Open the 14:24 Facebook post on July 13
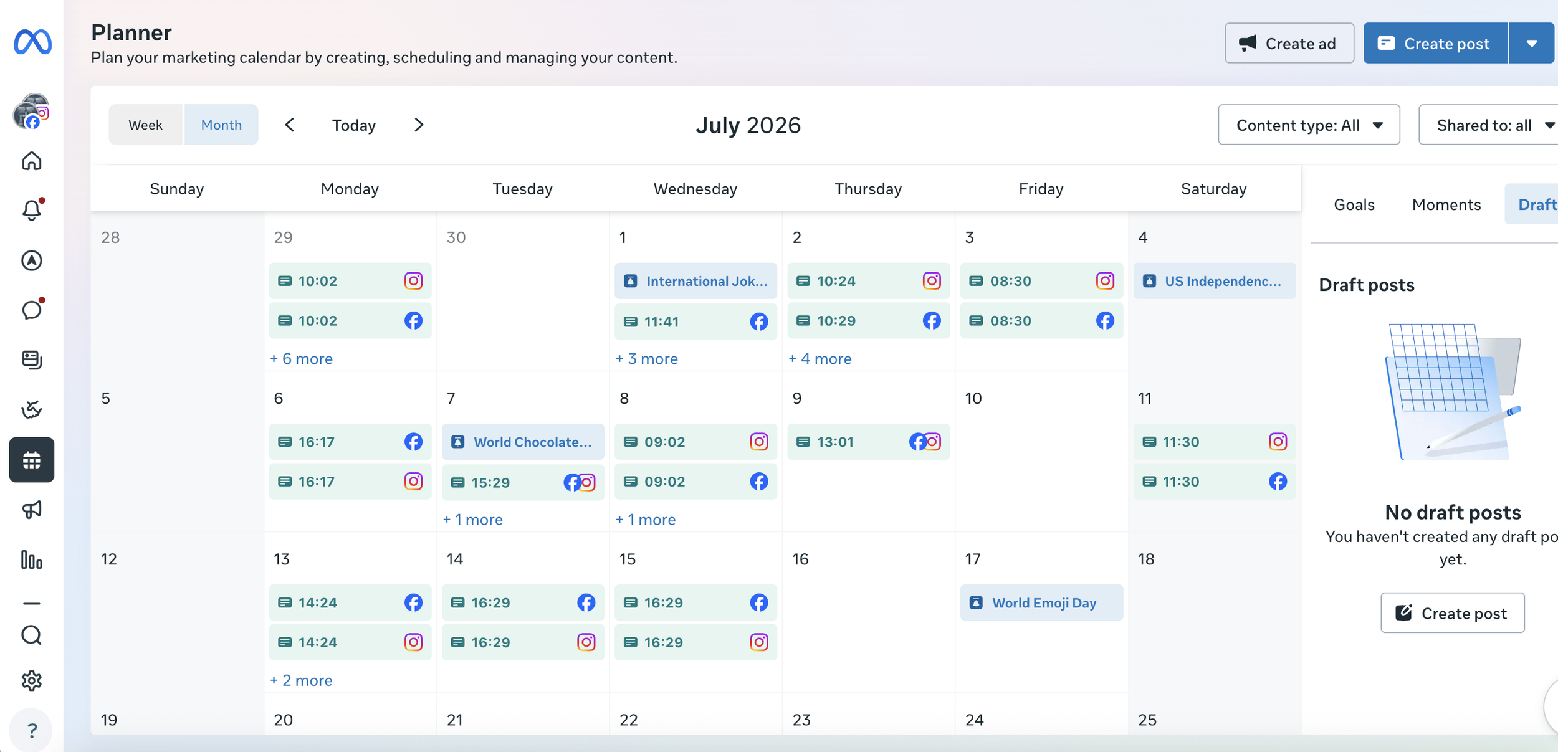 (350, 602)
